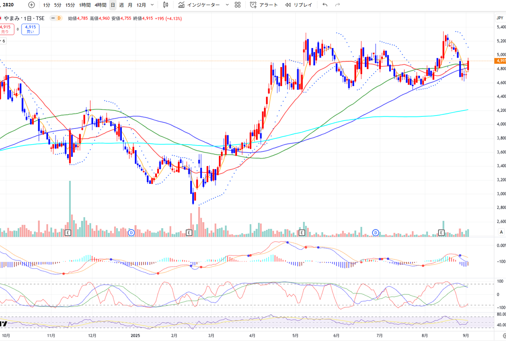Viewport: 506px width, 342px height.
Task: Open the late-December dividend D marker
Action: [131, 232]
